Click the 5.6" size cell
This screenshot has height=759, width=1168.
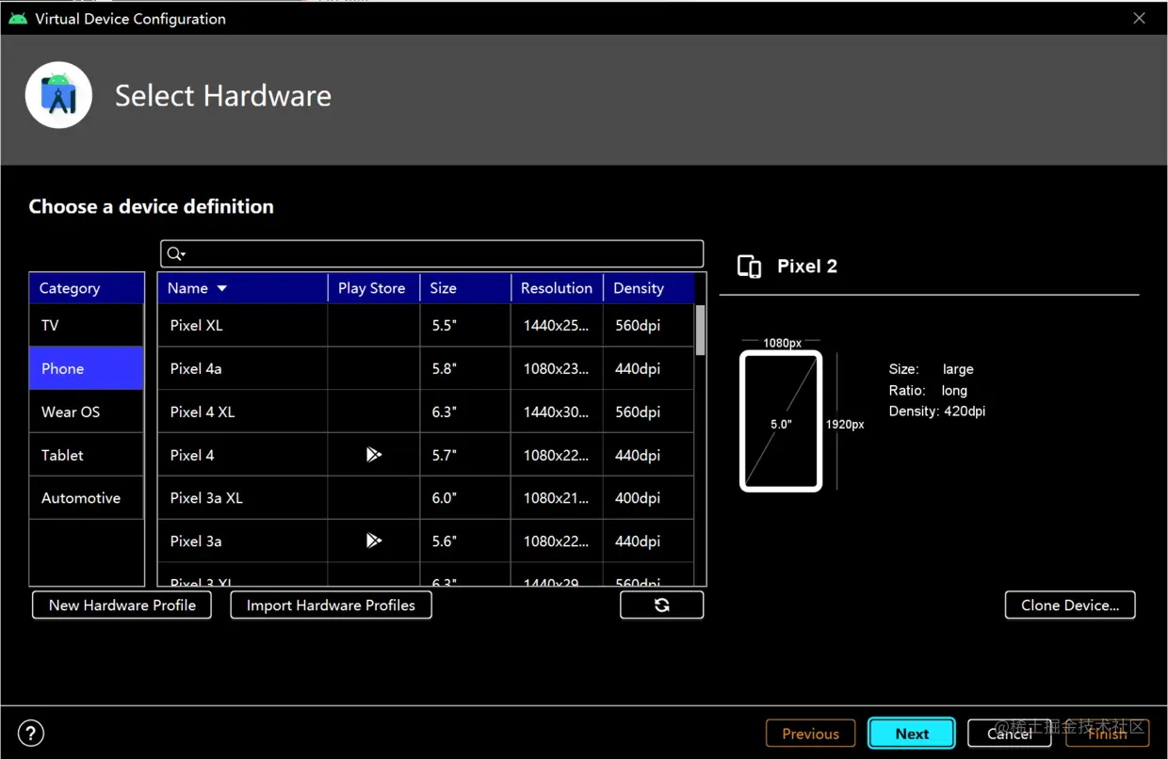click(465, 541)
